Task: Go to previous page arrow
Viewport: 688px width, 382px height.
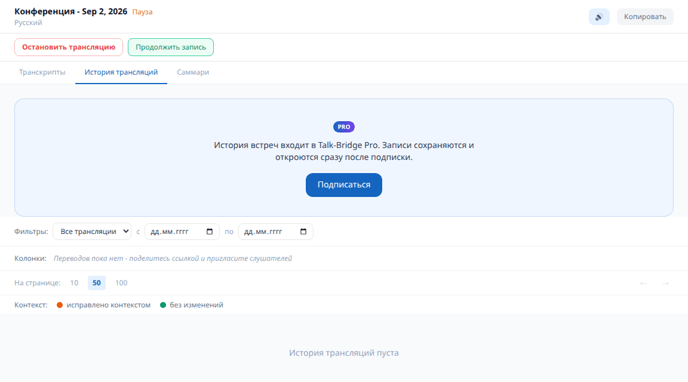Action: pos(644,284)
